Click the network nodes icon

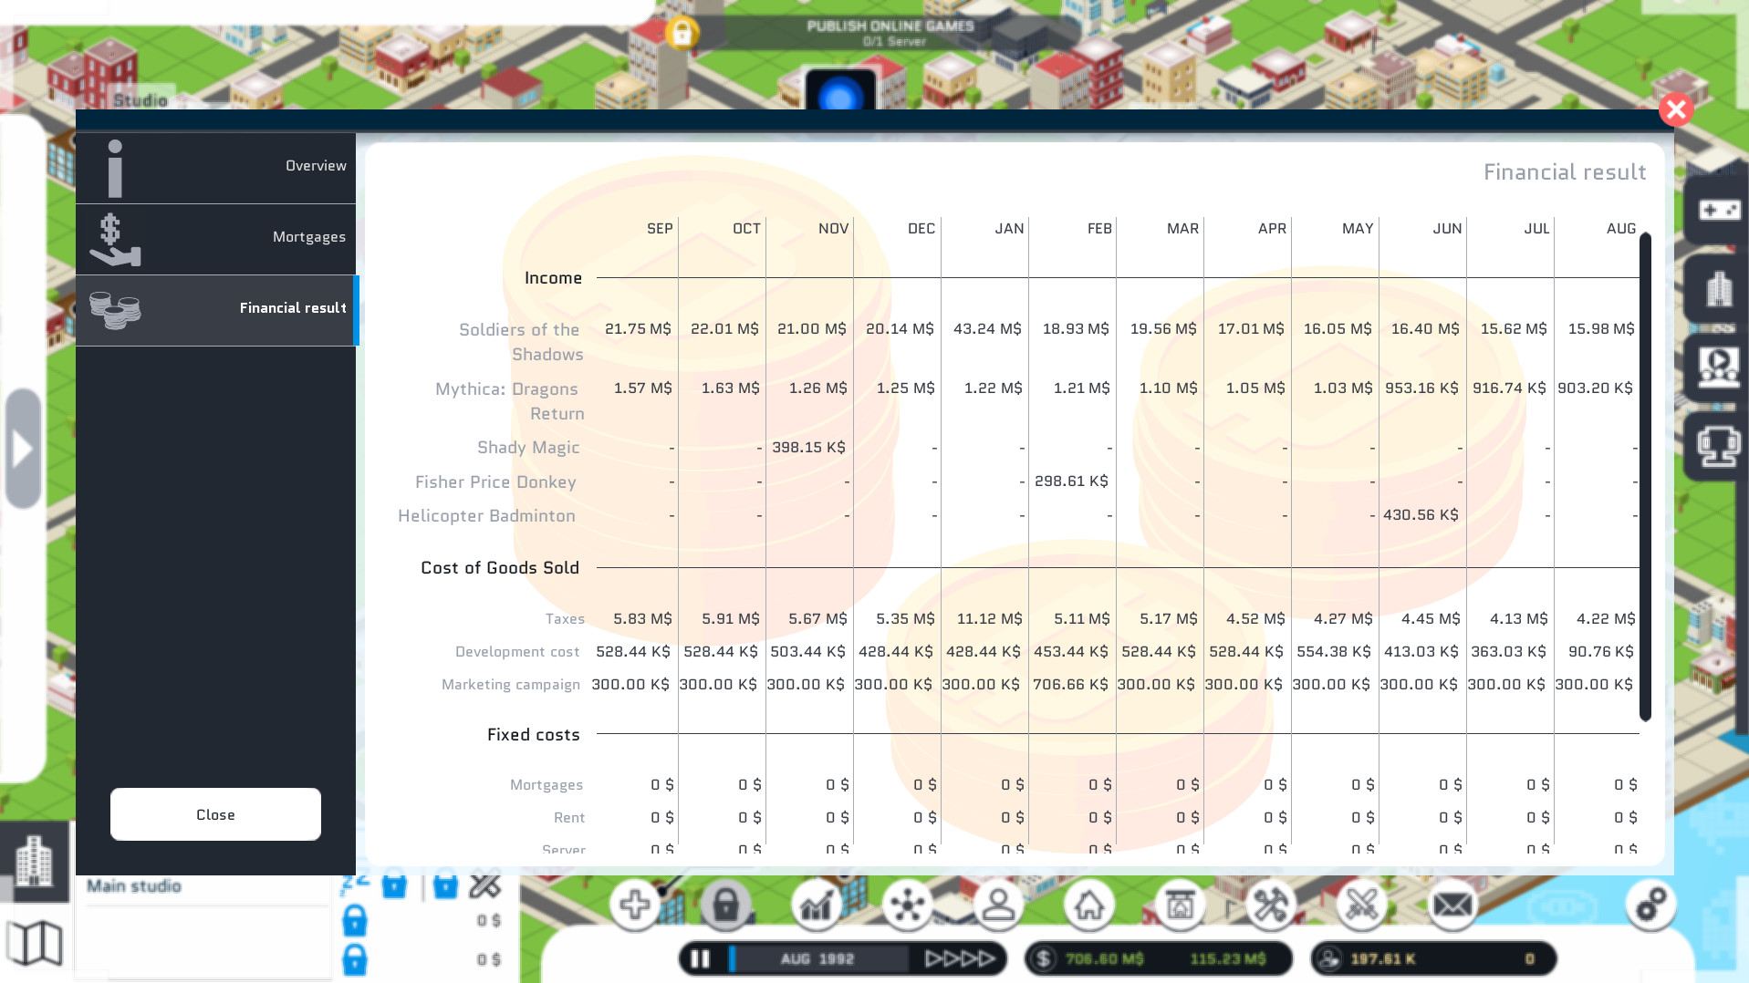(907, 905)
